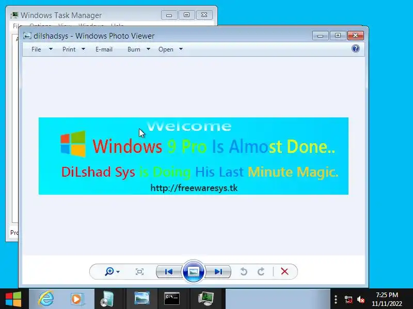Switch to Task Manager taskbar icon
Viewport: 413px width, 309px height.
point(206,299)
